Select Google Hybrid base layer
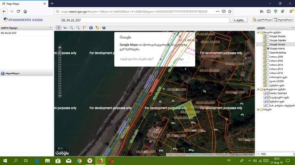Viewport: 295px width, 165px height. coord(268,49)
